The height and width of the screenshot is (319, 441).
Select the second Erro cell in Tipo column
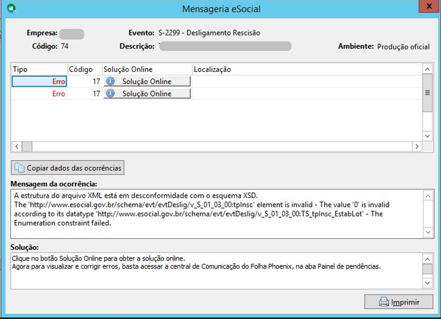point(39,93)
